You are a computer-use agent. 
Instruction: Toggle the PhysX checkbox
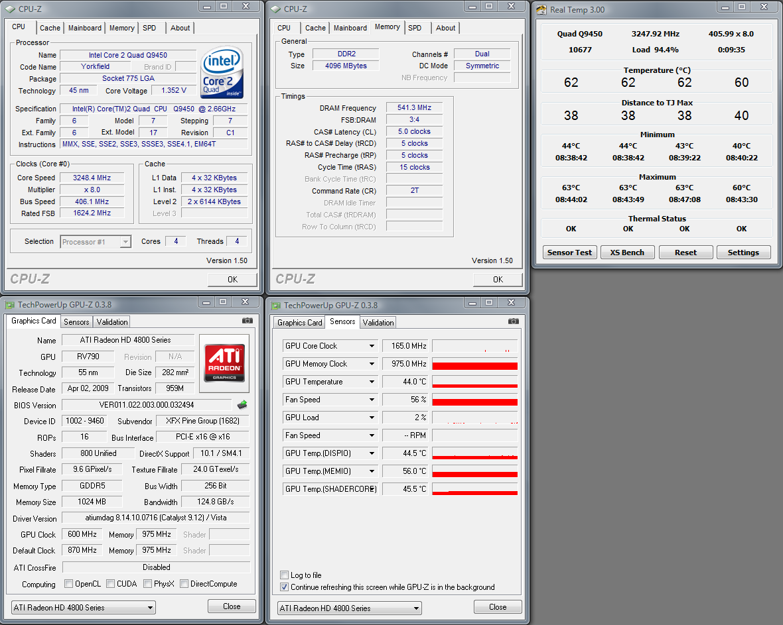point(148,584)
